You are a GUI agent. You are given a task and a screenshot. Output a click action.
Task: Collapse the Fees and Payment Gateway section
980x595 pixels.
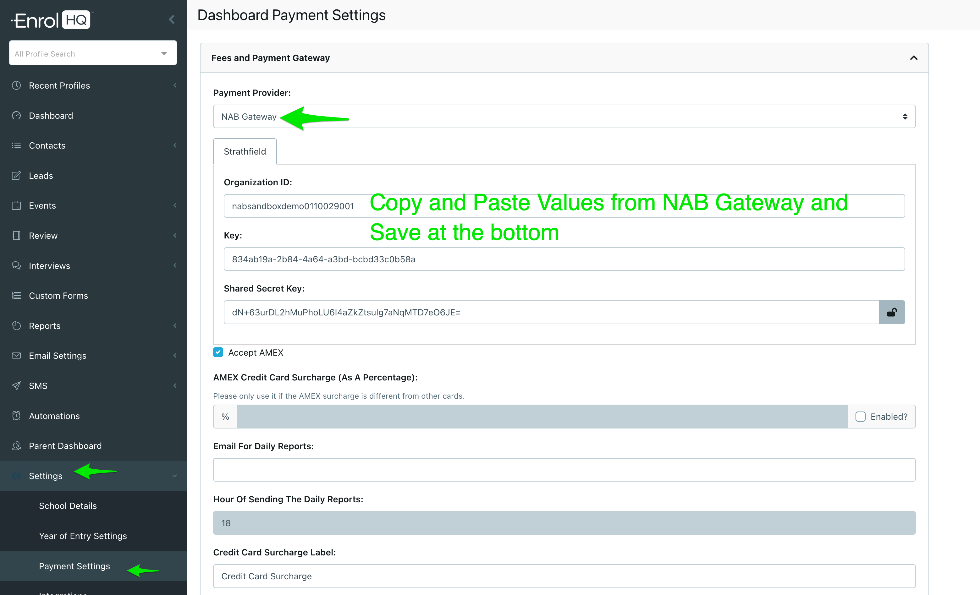click(914, 57)
